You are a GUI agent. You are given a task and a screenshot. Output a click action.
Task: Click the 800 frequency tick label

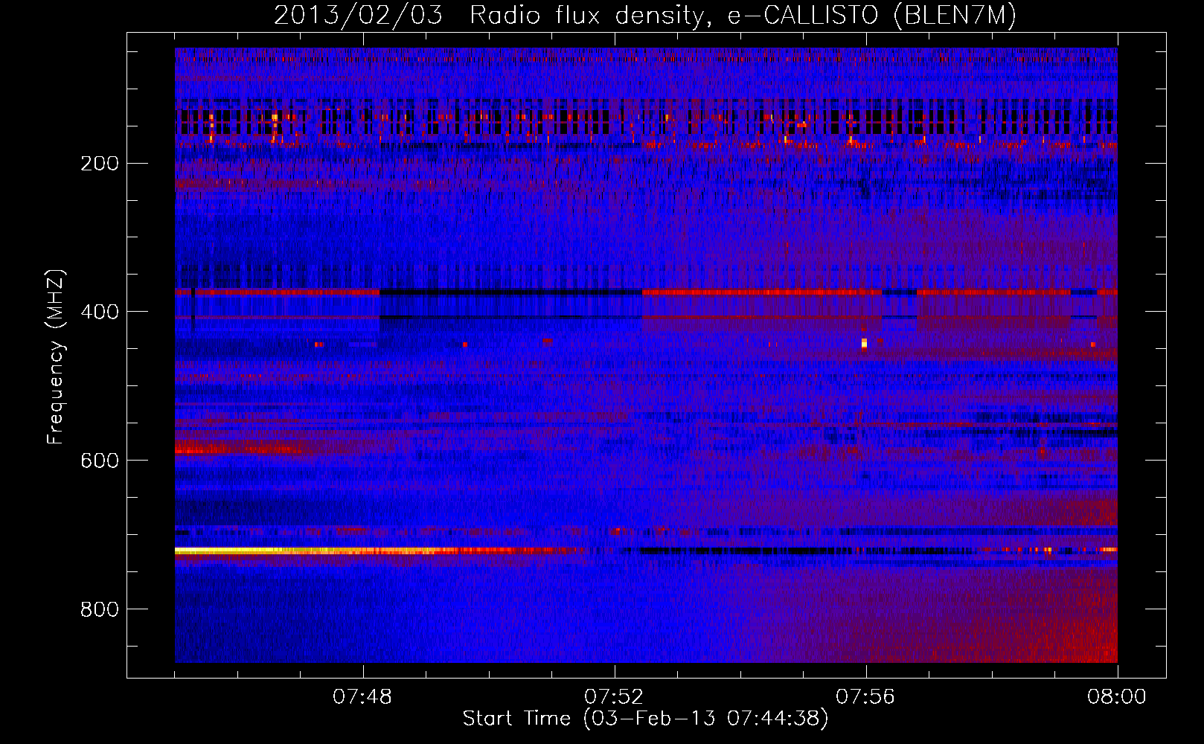100,609
